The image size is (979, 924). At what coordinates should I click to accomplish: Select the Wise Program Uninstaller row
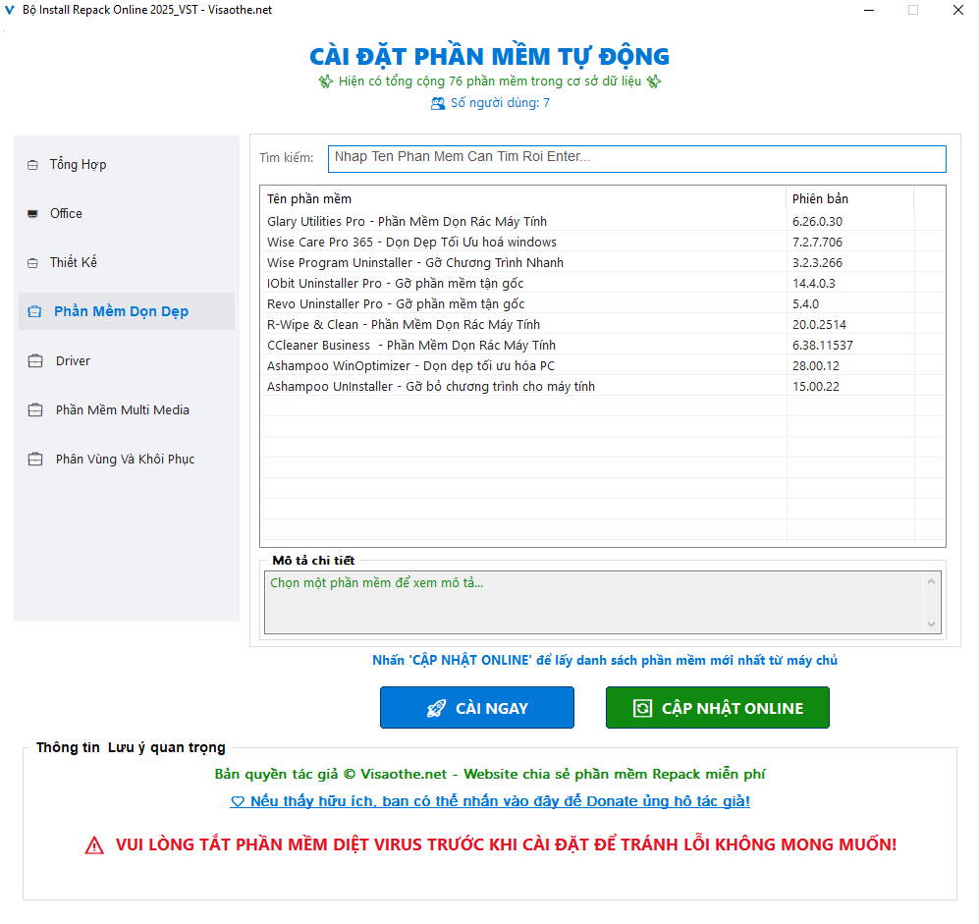click(x=603, y=263)
